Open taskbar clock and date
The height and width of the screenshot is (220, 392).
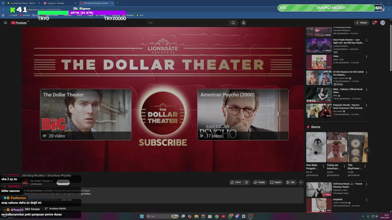pyautogui.click(x=385, y=216)
